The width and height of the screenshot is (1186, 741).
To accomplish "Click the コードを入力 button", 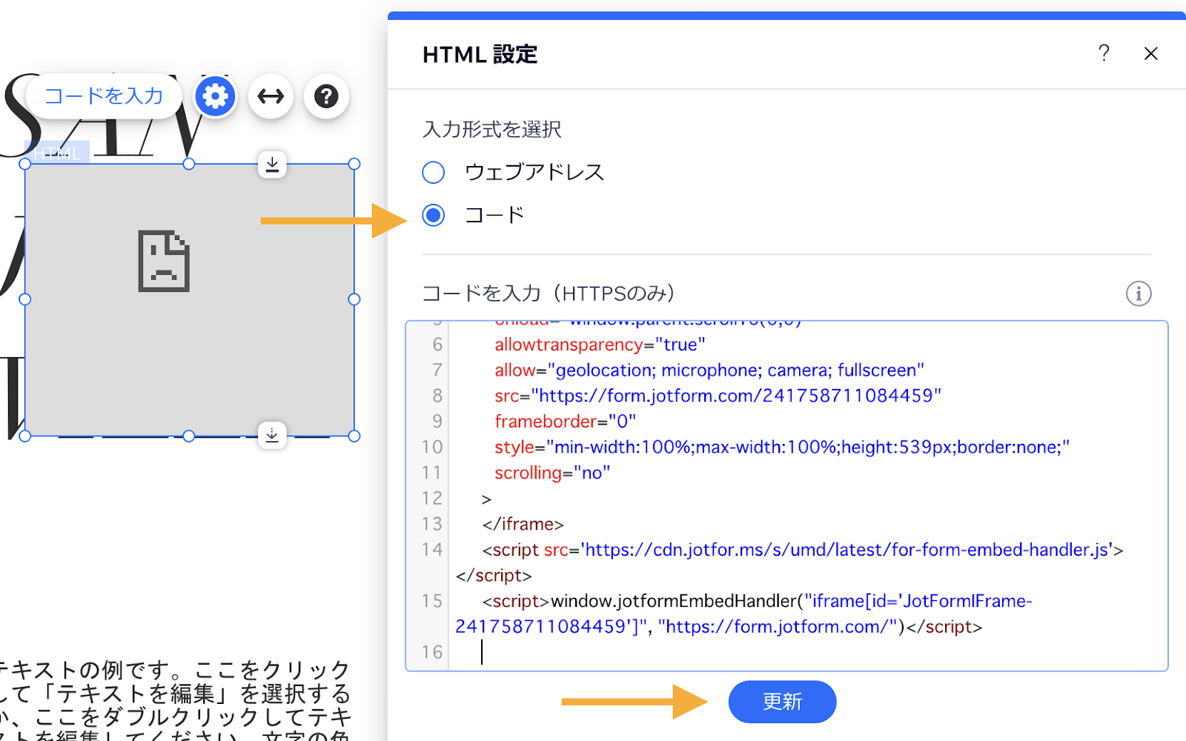I will click(104, 96).
